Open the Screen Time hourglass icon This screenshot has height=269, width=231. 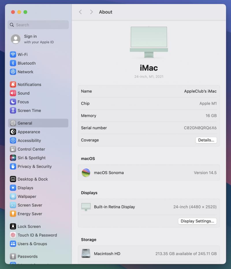coord(13,111)
